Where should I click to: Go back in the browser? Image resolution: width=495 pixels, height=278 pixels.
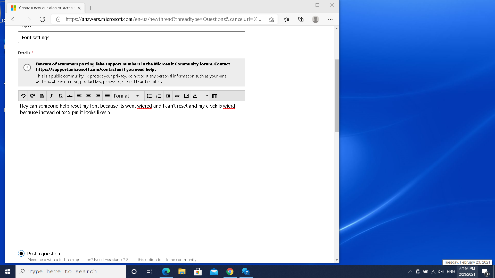(x=14, y=19)
